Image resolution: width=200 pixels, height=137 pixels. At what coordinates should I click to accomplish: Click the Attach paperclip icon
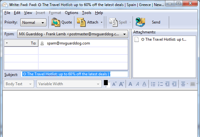coord(82,22)
